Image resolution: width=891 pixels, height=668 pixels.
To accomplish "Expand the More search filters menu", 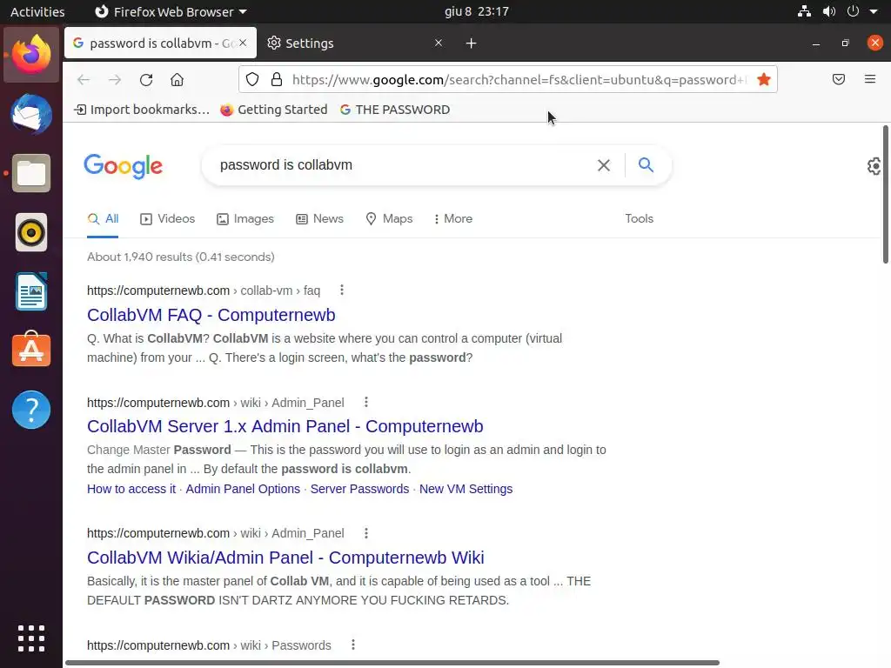I will pos(452,218).
